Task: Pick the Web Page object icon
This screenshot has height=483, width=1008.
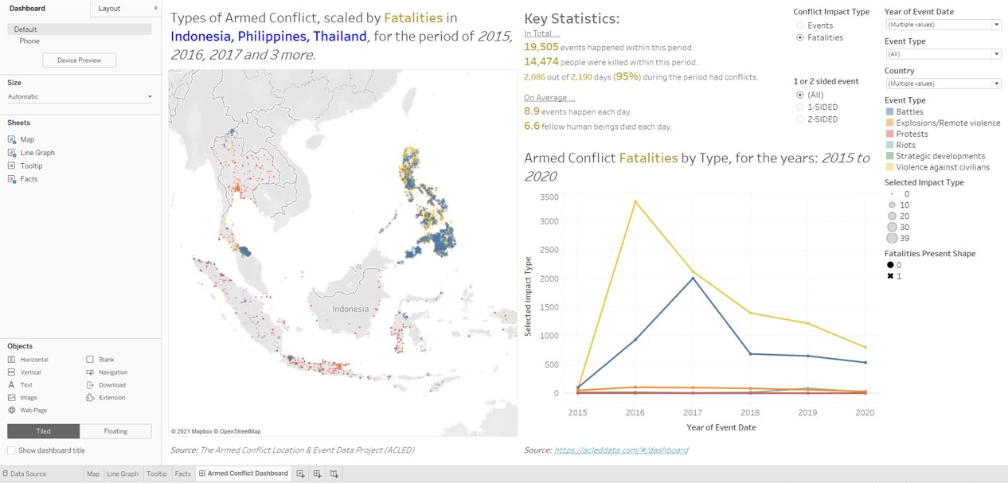Action: [12, 411]
